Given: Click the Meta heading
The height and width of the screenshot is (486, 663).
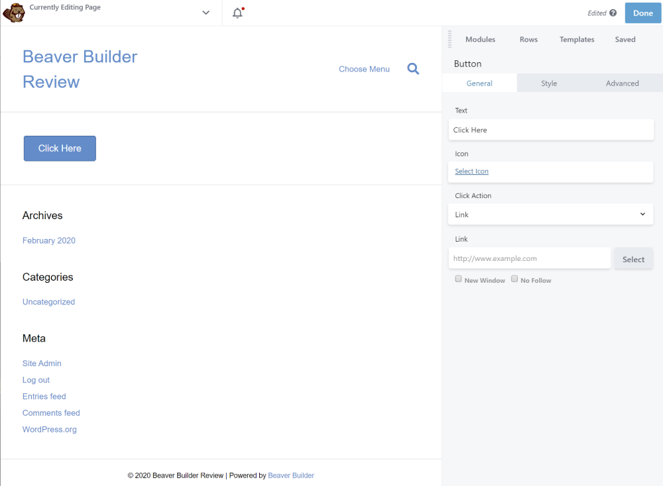Looking at the screenshot, I should (34, 338).
